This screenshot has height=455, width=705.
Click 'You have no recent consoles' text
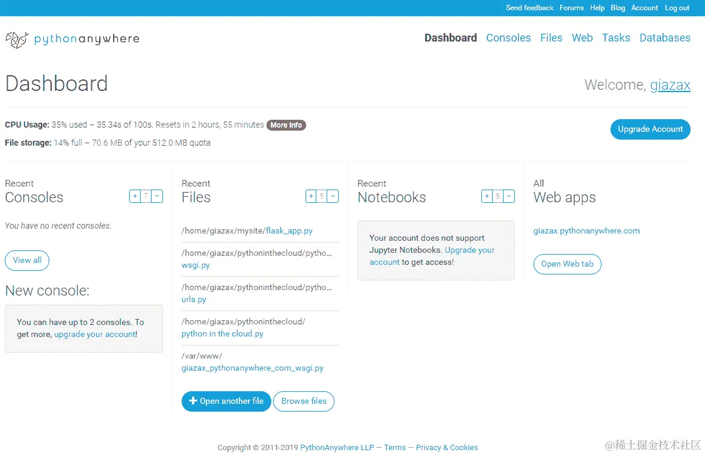[58, 226]
